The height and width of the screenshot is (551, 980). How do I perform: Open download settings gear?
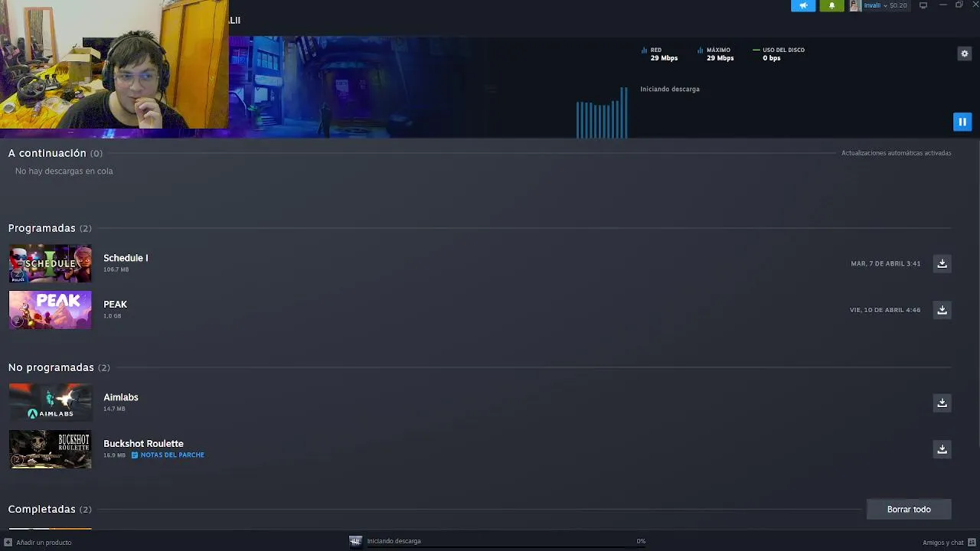pyautogui.click(x=965, y=54)
